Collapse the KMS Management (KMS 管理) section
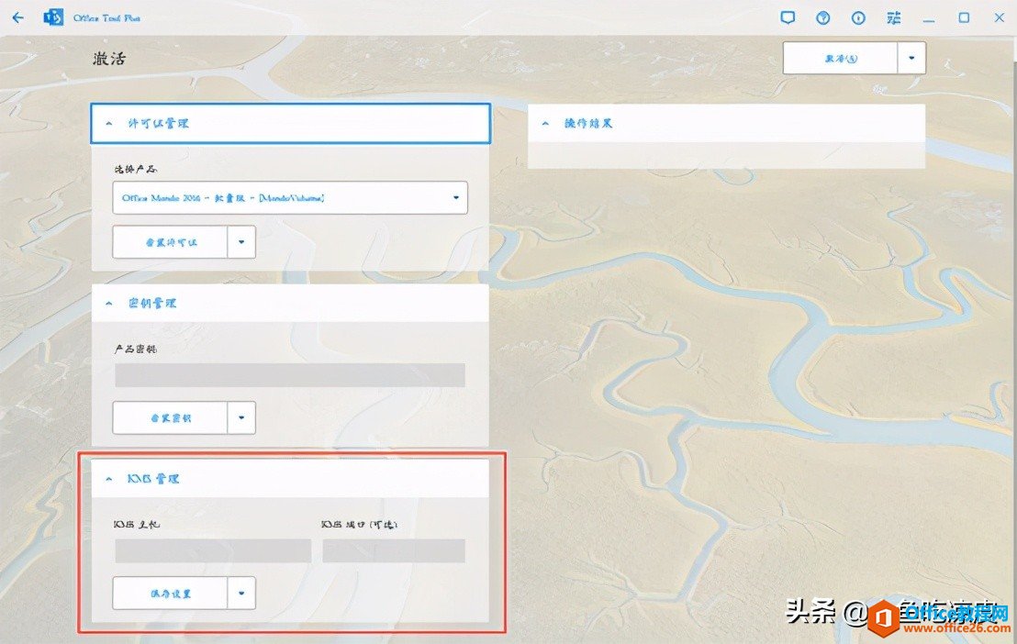The height and width of the screenshot is (644, 1017). (108, 478)
